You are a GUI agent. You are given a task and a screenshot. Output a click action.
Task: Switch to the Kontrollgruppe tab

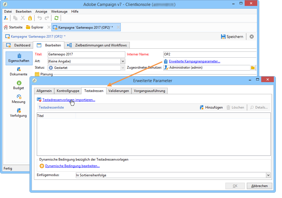click(x=68, y=91)
